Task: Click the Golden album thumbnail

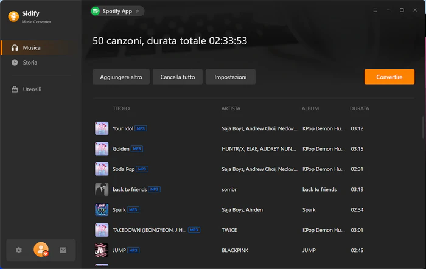Action: pos(102,148)
